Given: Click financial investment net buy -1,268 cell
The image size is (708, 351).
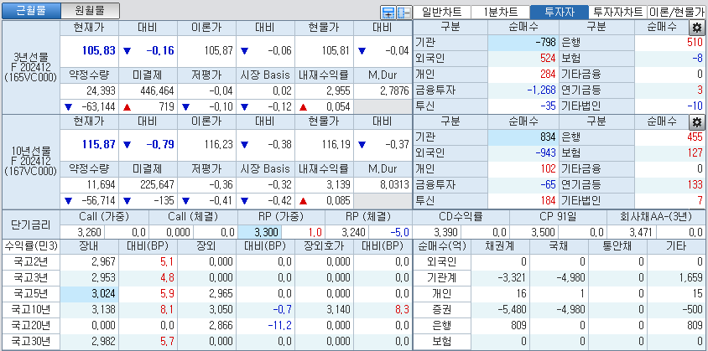Looking at the screenshot, I should tap(523, 90).
